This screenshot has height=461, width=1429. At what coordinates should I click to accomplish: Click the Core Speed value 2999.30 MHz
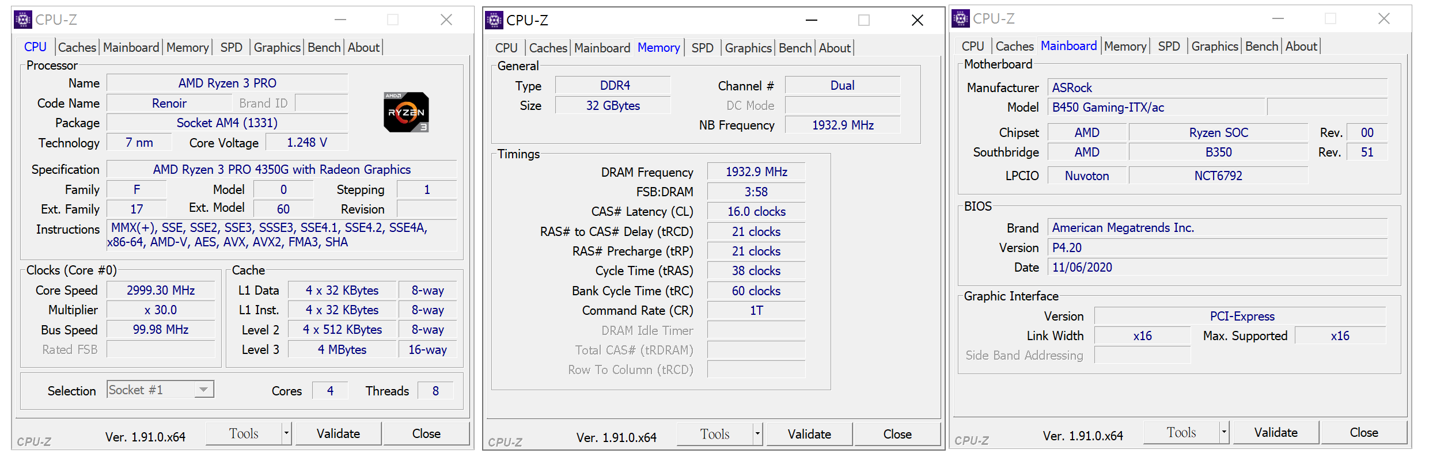[161, 290]
